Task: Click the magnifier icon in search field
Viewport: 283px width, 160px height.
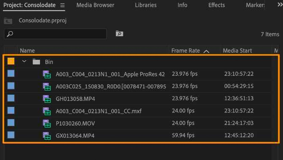Action: [10, 34]
